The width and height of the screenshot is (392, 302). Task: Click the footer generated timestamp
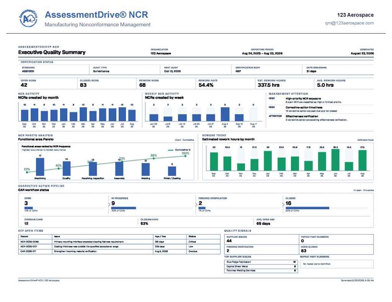click(357, 281)
